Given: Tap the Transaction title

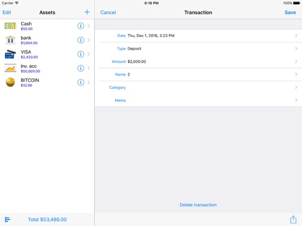Looking at the screenshot, I should 198,13.
